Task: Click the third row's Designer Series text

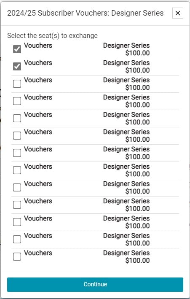Action: [x=126, y=80]
